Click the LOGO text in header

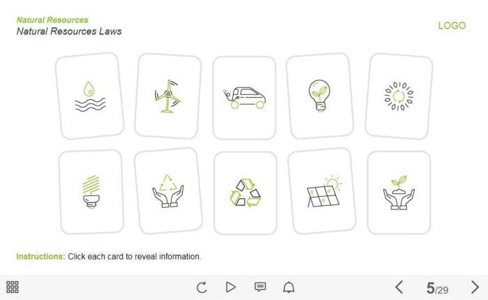click(452, 26)
